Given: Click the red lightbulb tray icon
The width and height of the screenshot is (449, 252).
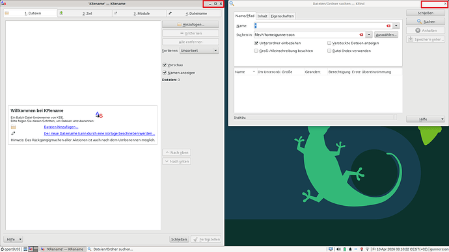Looking at the screenshot, I should tap(362, 249).
